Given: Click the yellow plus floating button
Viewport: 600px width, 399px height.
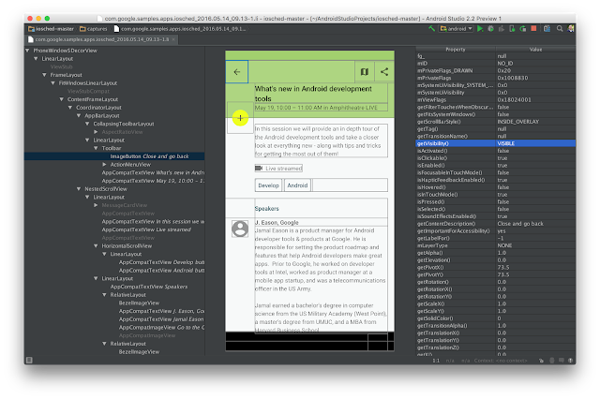Looking at the screenshot, I should (x=240, y=118).
